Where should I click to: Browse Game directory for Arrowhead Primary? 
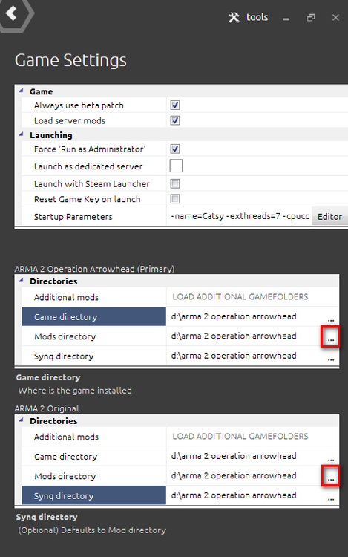tap(331, 317)
